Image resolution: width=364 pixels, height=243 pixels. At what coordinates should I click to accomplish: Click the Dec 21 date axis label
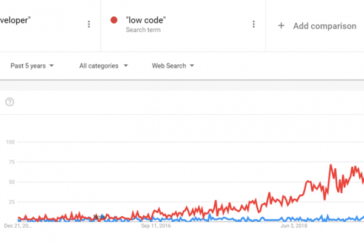[18, 226]
